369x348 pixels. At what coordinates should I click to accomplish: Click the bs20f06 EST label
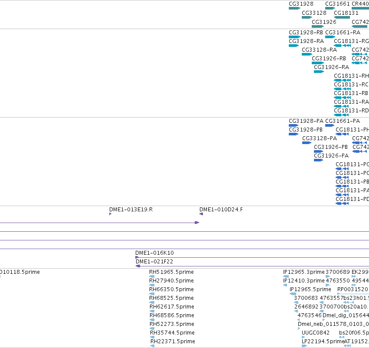354,333
